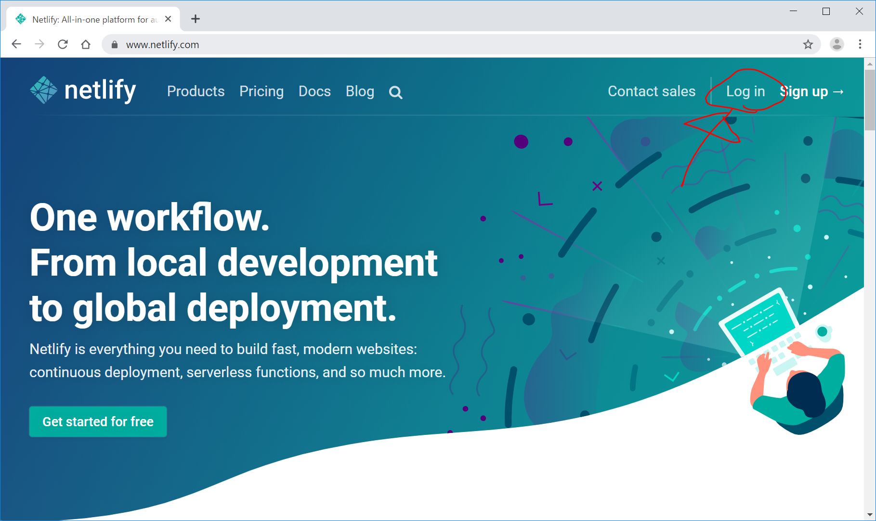876x521 pixels.
Task: Bookmark this page with the star icon
Action: pos(808,45)
